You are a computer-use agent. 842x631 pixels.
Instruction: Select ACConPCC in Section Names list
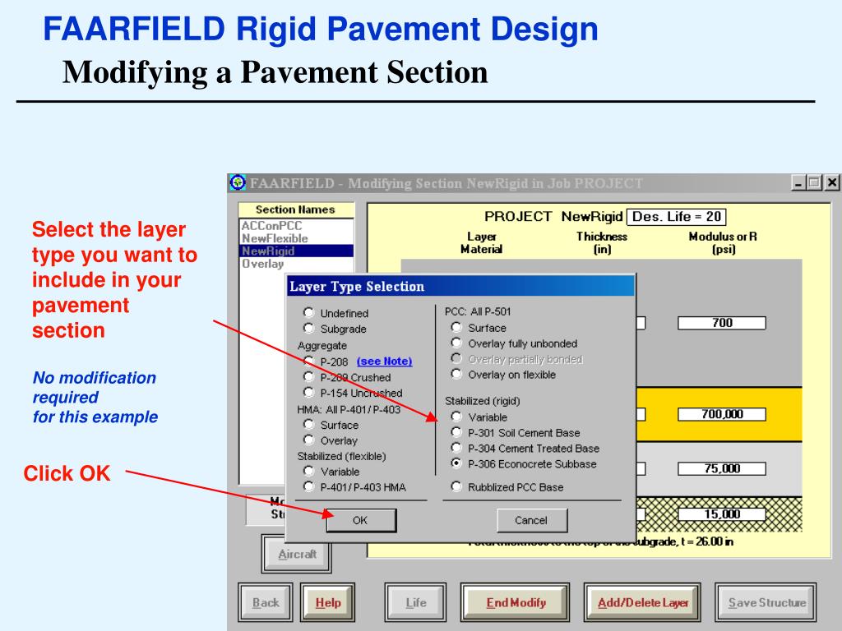coord(296,225)
